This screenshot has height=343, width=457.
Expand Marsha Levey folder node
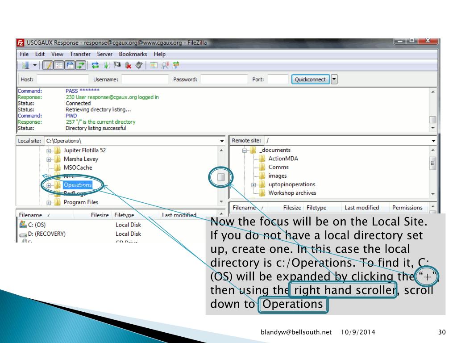49,159
